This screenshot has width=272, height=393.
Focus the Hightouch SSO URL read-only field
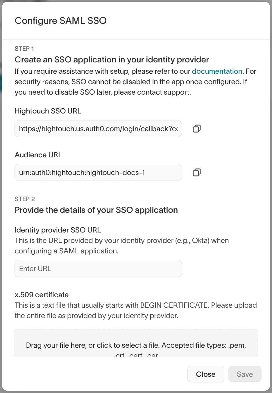coord(98,129)
